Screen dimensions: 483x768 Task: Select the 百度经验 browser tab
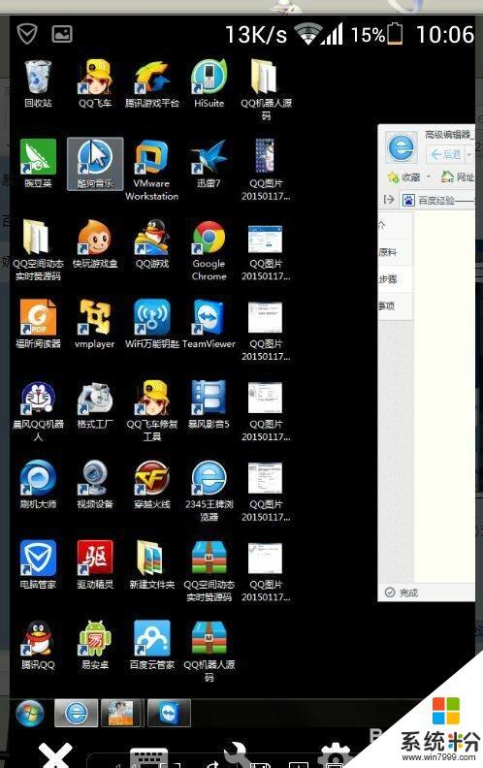pyautogui.click(x=438, y=200)
